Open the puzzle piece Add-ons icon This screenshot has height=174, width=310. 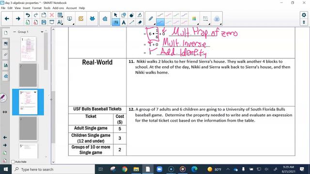pos(105,19)
